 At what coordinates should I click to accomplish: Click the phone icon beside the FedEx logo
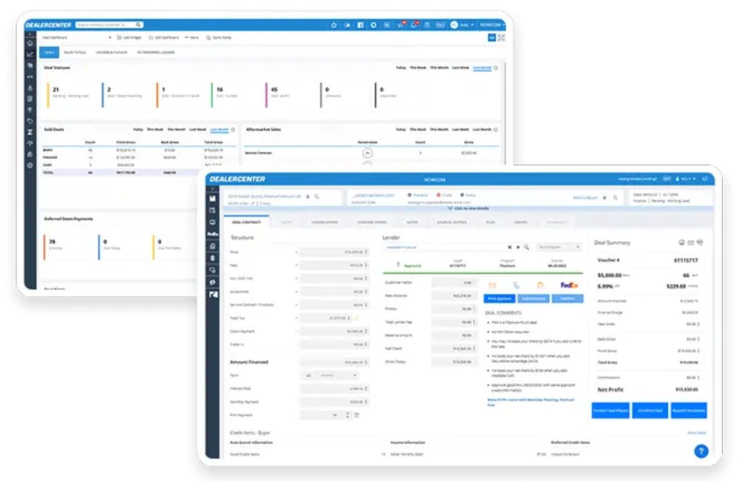pyautogui.click(x=516, y=285)
